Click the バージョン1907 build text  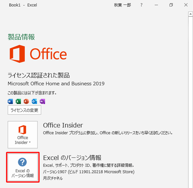89,172
